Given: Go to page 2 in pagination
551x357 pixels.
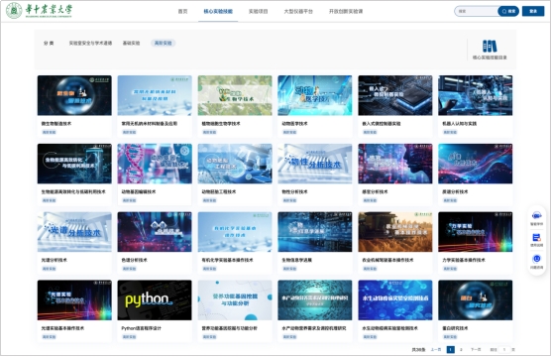Looking at the screenshot, I should click(x=461, y=350).
